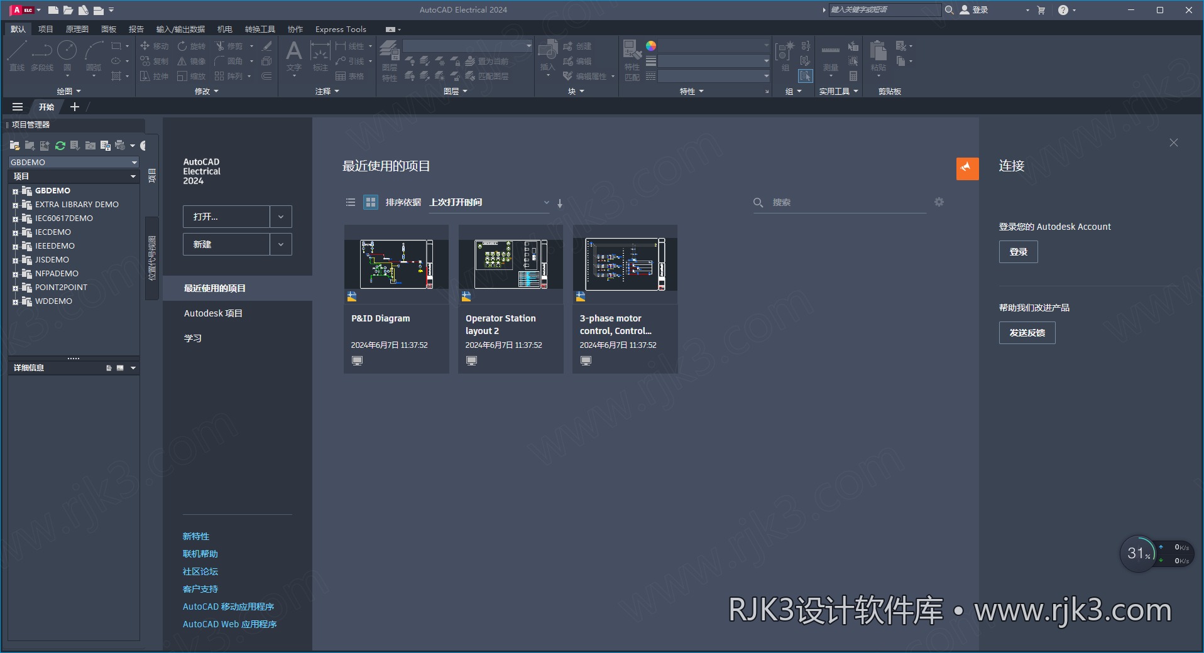Insert a Table (表格)
The width and height of the screenshot is (1204, 653).
pyautogui.click(x=349, y=76)
